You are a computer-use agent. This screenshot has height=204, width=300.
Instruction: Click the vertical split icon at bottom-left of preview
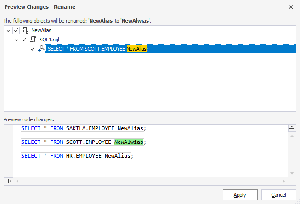[x=8, y=181]
